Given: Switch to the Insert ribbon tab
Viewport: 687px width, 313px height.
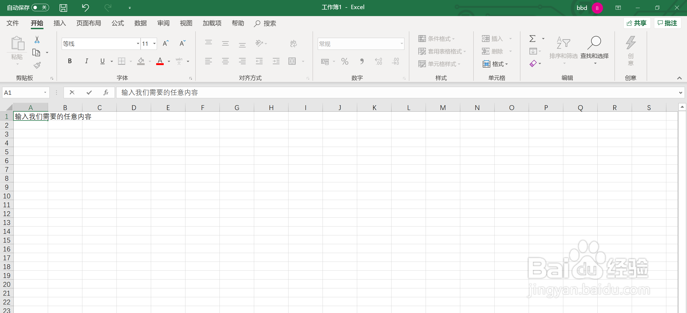Looking at the screenshot, I should (60, 23).
